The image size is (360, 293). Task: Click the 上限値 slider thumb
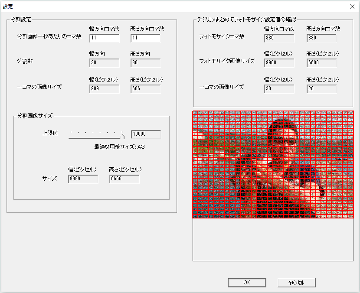(x=123, y=135)
